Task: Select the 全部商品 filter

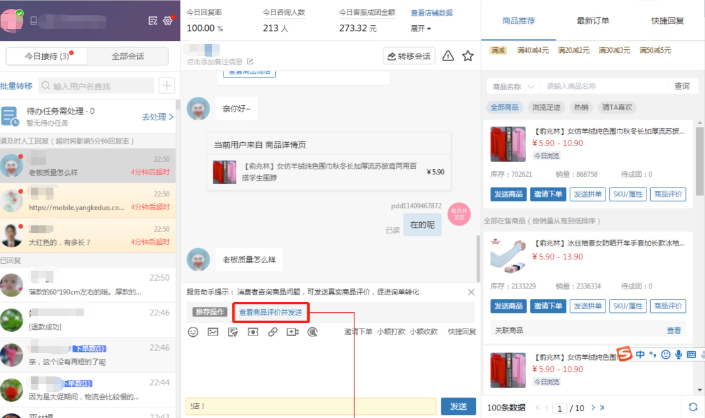Action: point(504,107)
